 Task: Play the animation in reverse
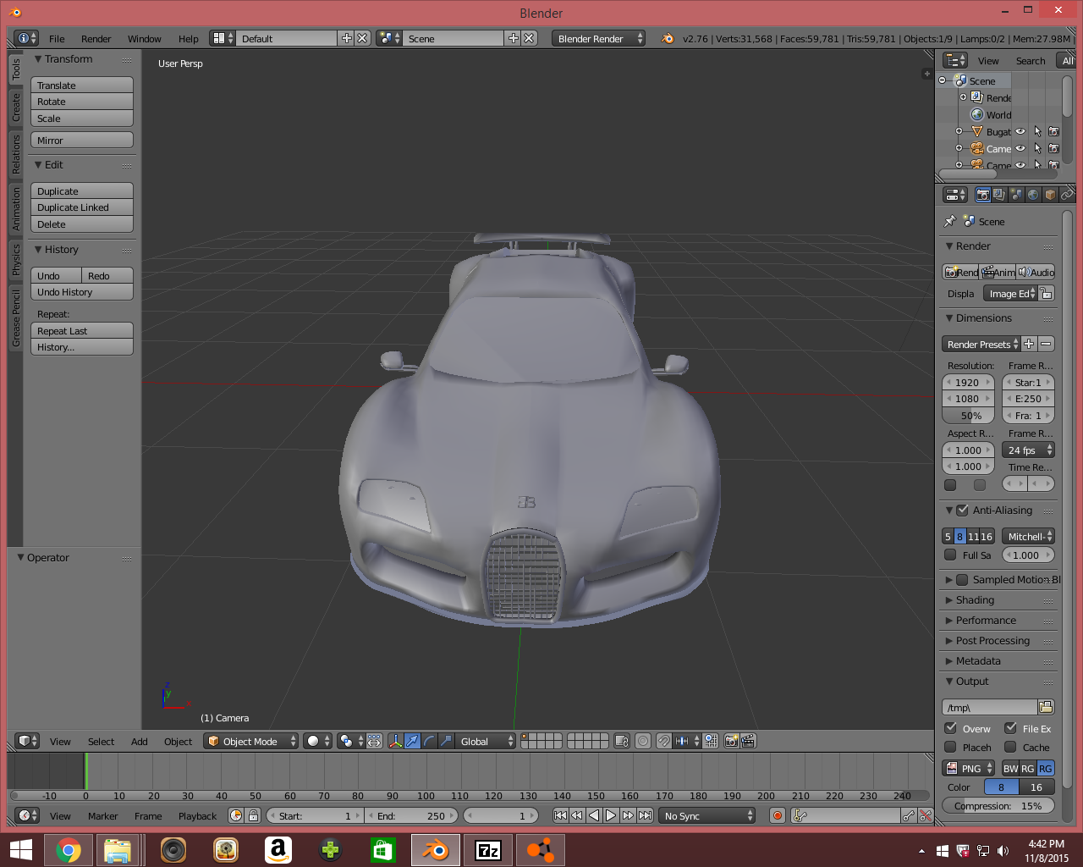tap(594, 815)
